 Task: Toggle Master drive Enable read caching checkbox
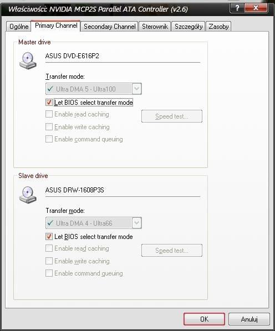coord(49,114)
